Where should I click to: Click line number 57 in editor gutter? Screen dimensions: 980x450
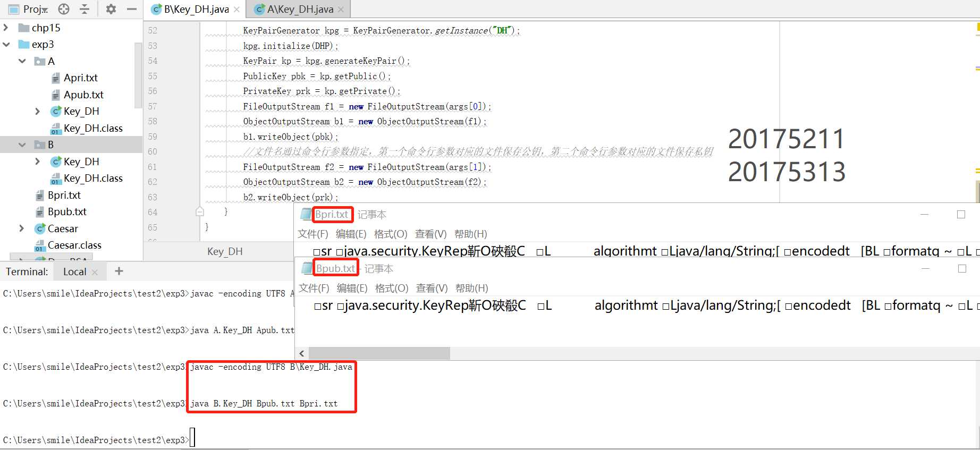coord(153,106)
